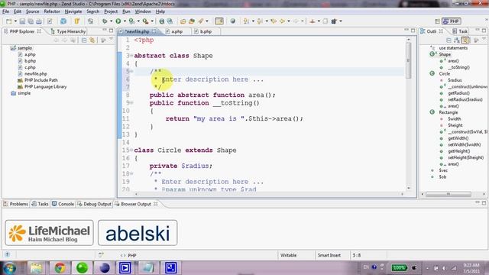Click the Outline horizontal scrollbar thumb
The height and width of the screenshot is (275, 489).
pos(449,194)
